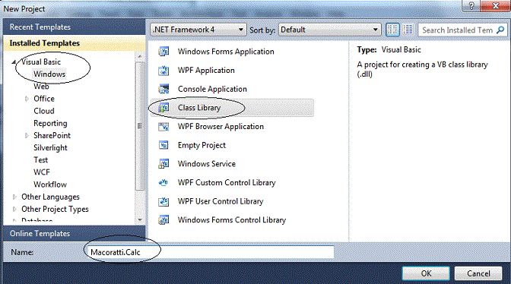Viewport: 511px width, 284px height.
Task: Select WPF Browser Application template text
Action: click(221, 127)
